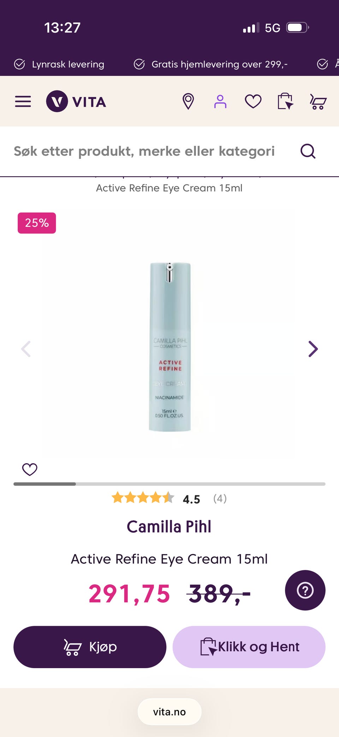The height and width of the screenshot is (737, 339).
Task: Open favorites heart icon in header
Action: (x=253, y=101)
